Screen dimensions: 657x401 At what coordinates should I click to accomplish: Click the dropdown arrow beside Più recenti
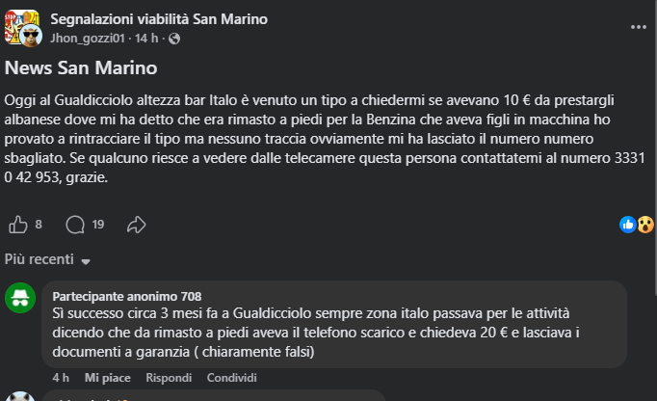point(86,262)
